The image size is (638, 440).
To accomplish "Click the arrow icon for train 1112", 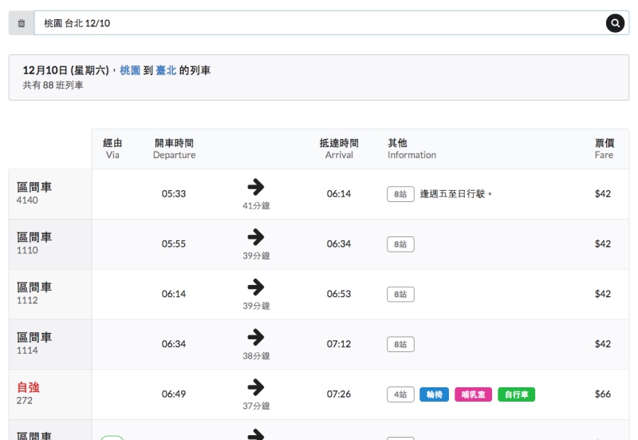I will click(256, 287).
